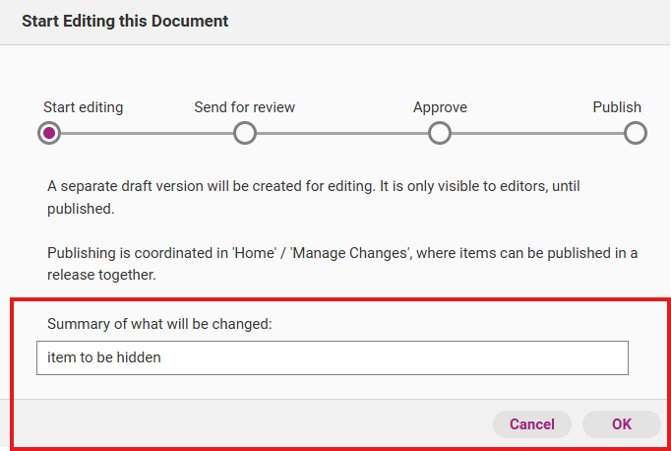Click progress line between Approve and Publish
671x451 pixels.
click(537, 133)
